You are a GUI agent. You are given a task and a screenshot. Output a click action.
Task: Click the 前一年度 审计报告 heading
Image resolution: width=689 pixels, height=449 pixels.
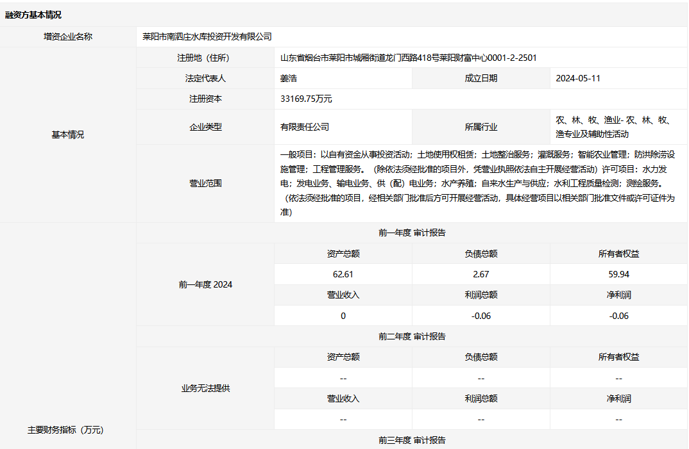click(x=412, y=233)
